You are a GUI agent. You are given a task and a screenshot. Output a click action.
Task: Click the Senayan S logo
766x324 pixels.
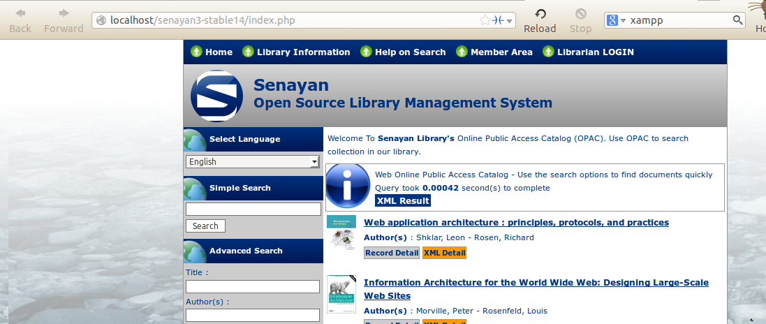point(216,96)
